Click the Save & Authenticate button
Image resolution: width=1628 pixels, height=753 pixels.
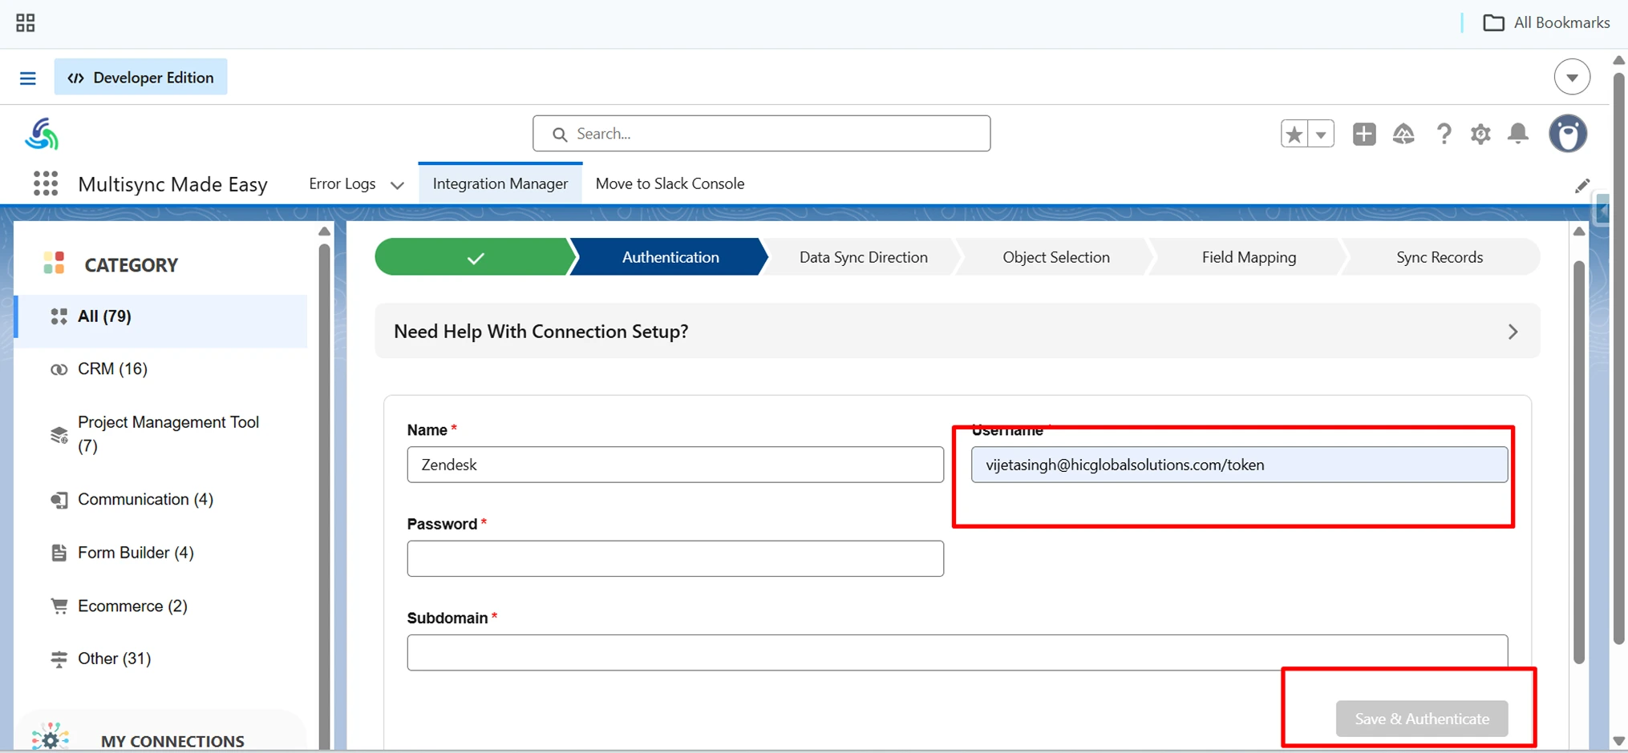[1422, 719]
